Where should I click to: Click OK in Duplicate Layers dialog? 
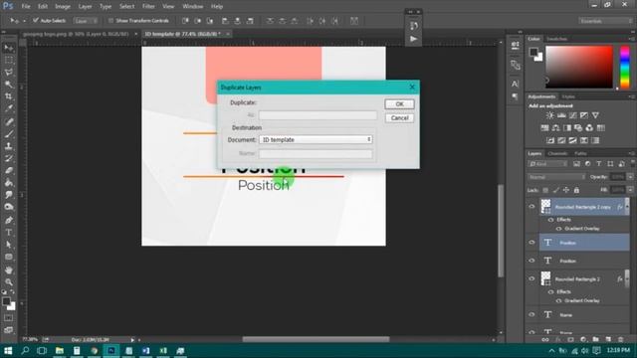tap(399, 104)
